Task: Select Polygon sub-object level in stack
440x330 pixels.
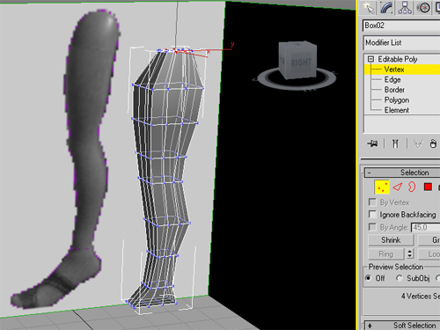Action: coord(397,100)
